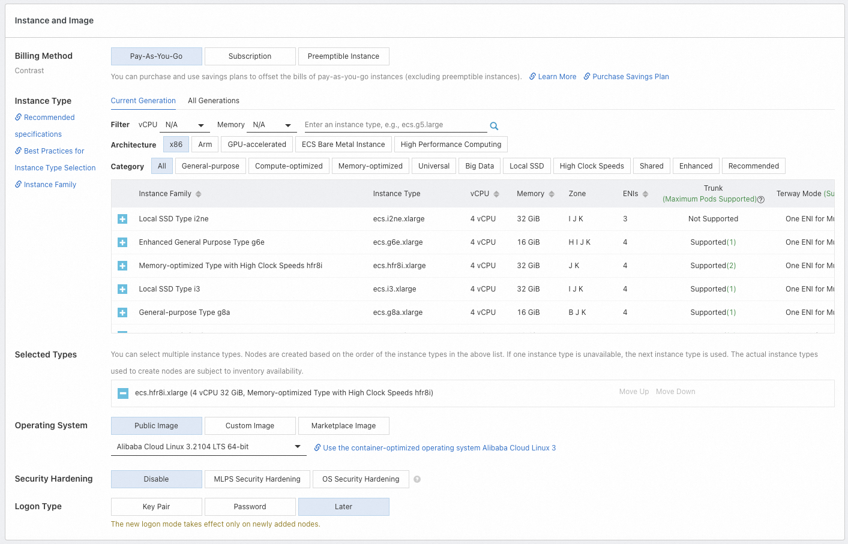848x544 pixels.
Task: Focus the instance type search field
Action: coord(395,125)
